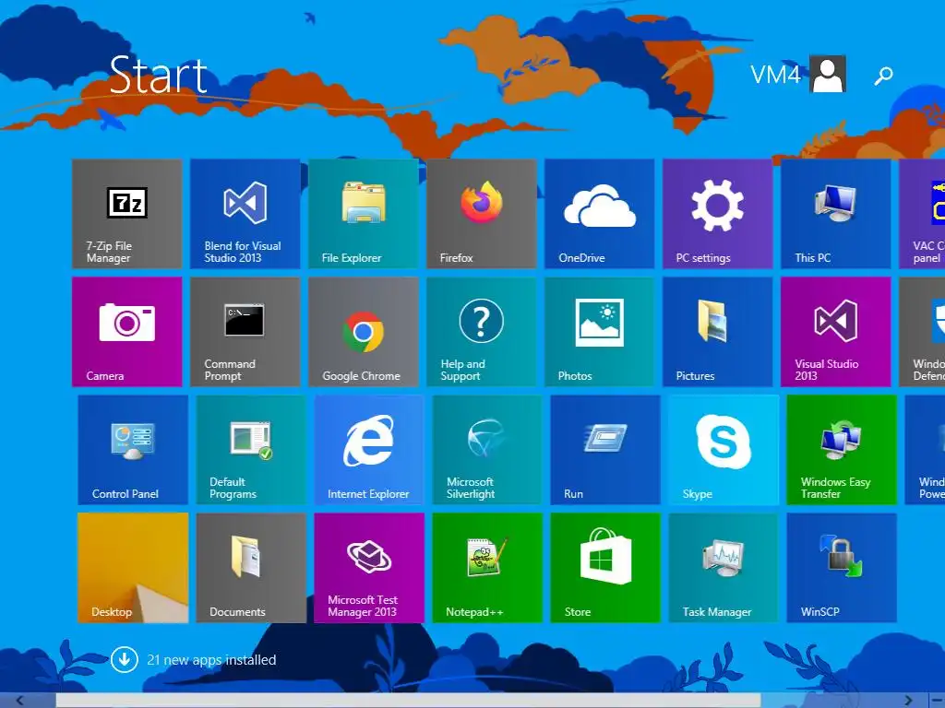Launch Microsoft Test Manager 2013
The image size is (945, 708).
[369, 567]
